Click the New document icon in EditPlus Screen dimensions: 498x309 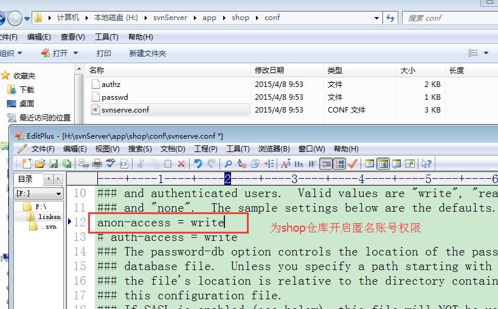click(27, 164)
